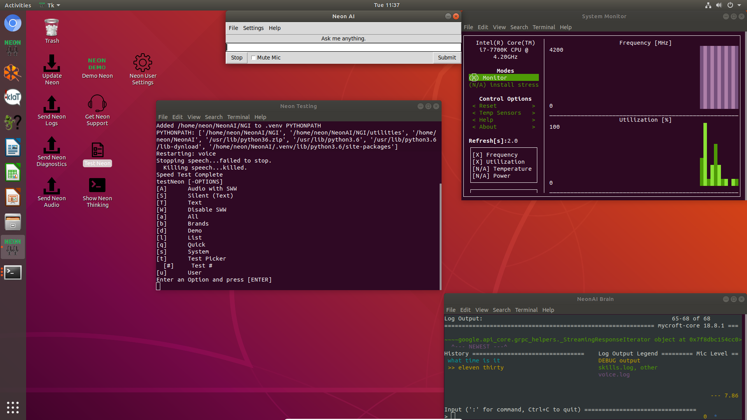This screenshot has height=420, width=747.
Task: Open the gecko question-mark help app in dock
Action: (x=13, y=122)
